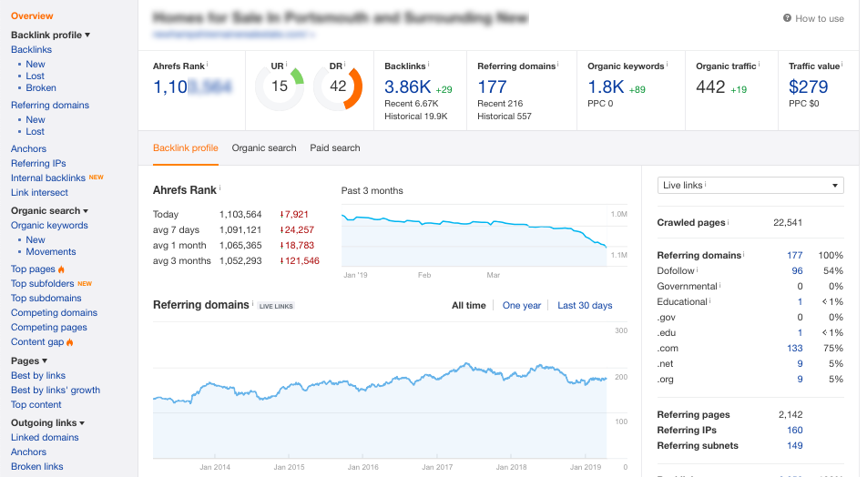Open the Live links dropdown
This screenshot has width=867, height=477.
click(750, 185)
